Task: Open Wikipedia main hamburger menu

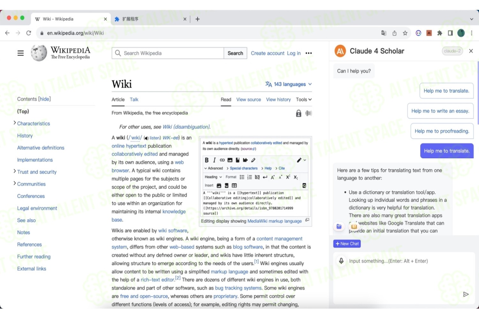Action: 20,53
